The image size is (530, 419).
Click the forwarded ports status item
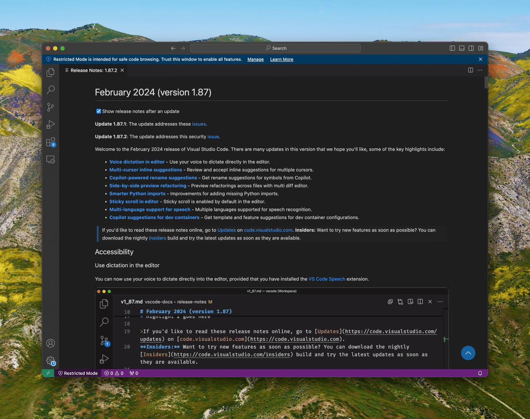134,373
